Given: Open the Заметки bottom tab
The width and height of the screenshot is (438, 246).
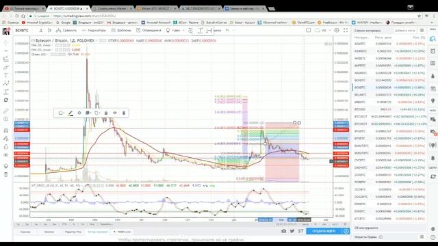Looking at the screenshot, I should (x=49, y=232).
